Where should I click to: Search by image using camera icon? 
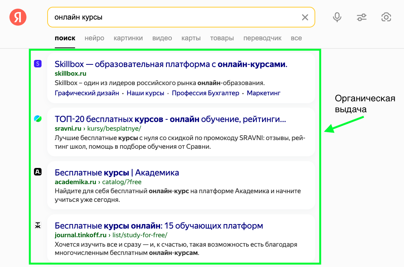tap(386, 17)
